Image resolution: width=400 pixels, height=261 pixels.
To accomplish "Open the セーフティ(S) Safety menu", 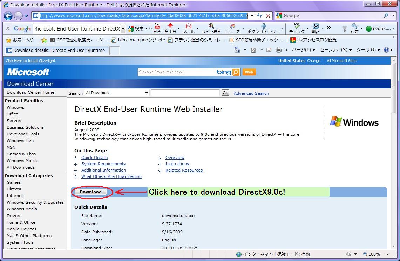I will (336, 50).
